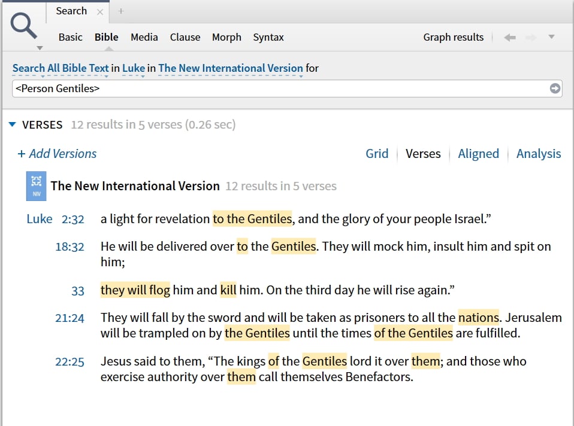Change The New International Version resource selector
Image resolution: width=574 pixels, height=426 pixels.
coord(231,68)
